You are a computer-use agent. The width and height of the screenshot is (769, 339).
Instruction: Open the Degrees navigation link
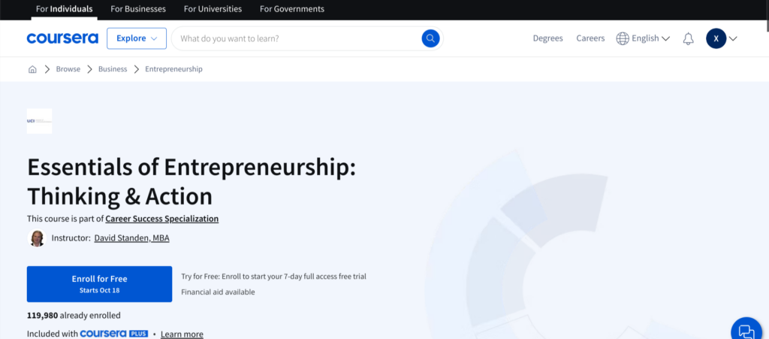pos(547,38)
